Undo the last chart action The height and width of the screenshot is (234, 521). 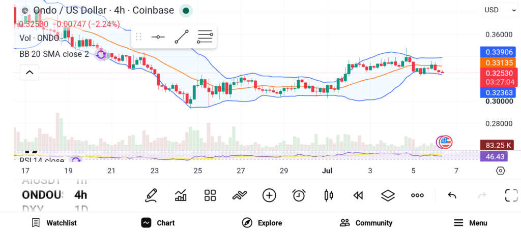[x=452, y=195]
